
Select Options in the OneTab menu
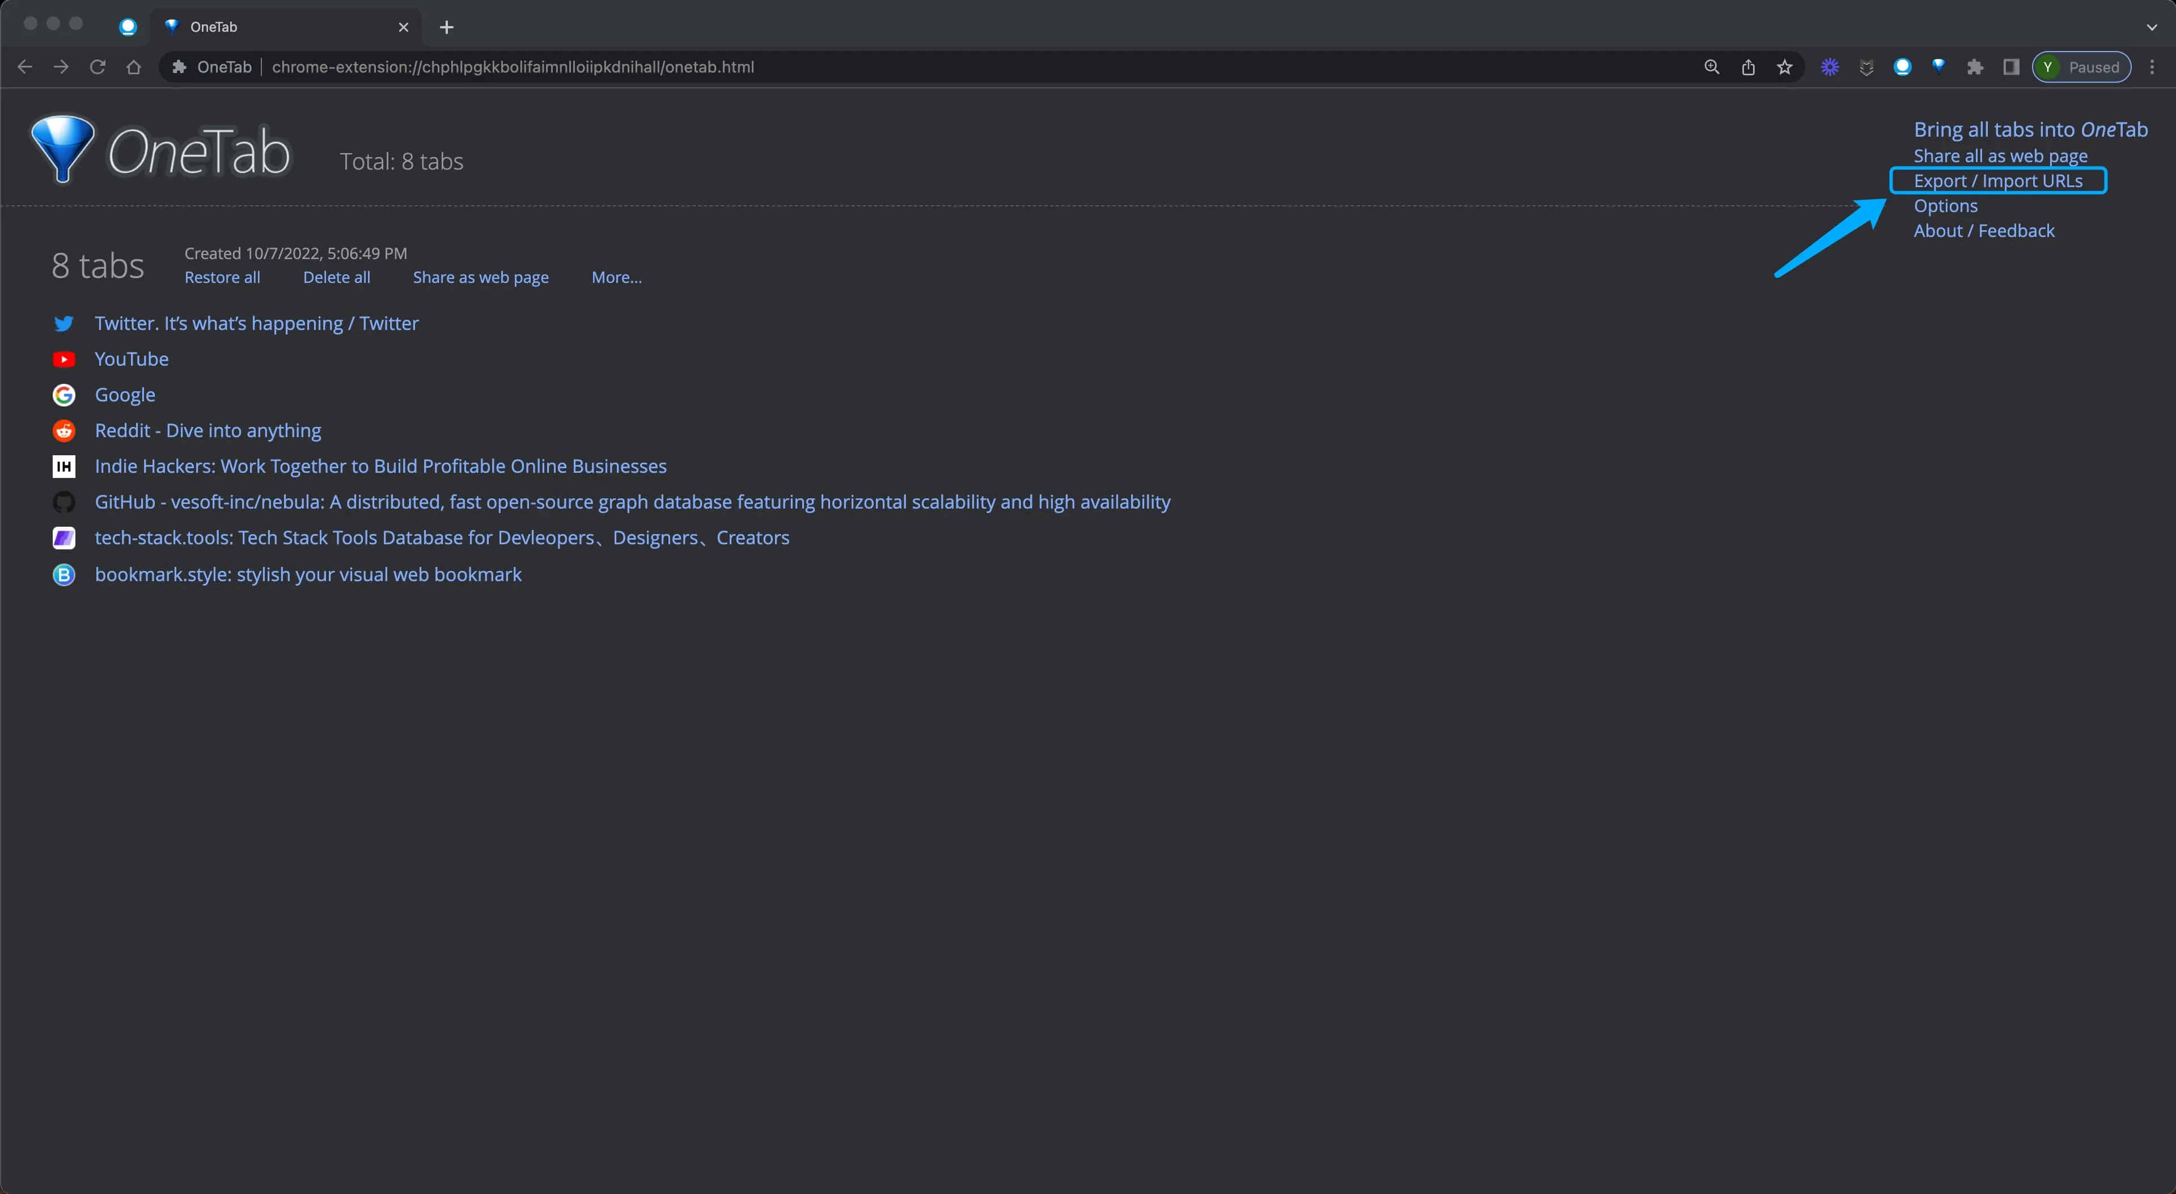[x=1945, y=205]
